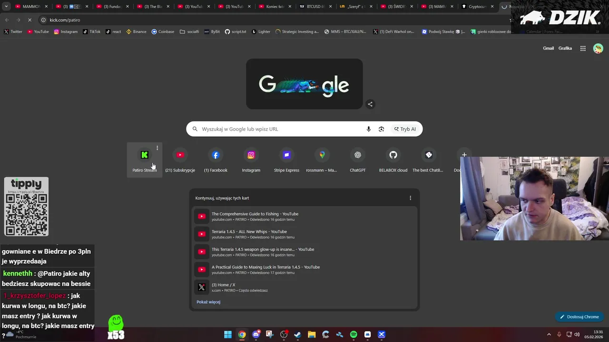
Task: Open This Terraria 1.4.5 weapon glow-up entry
Action: (x=304, y=252)
